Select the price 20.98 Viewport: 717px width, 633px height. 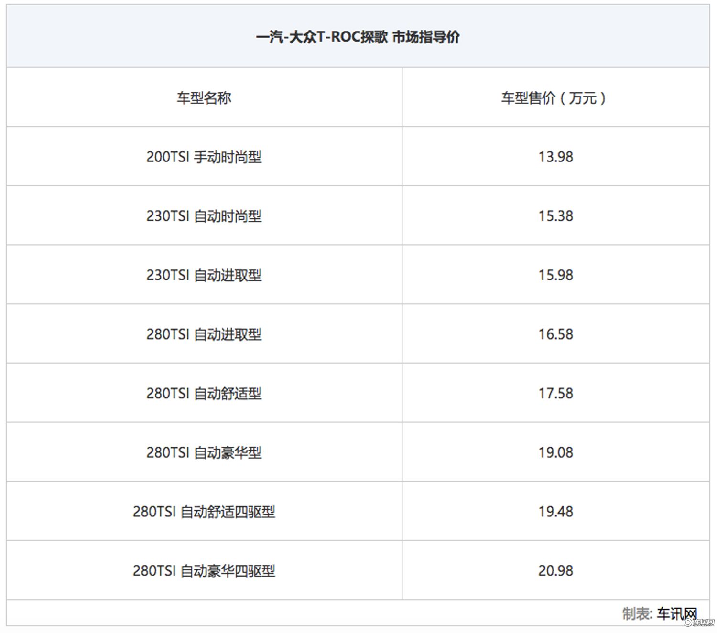555,571
